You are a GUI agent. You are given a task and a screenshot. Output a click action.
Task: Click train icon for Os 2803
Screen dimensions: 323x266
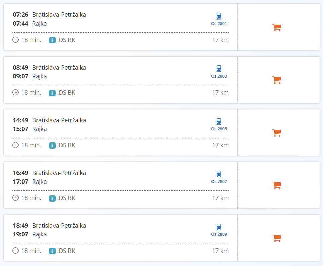[x=219, y=69]
